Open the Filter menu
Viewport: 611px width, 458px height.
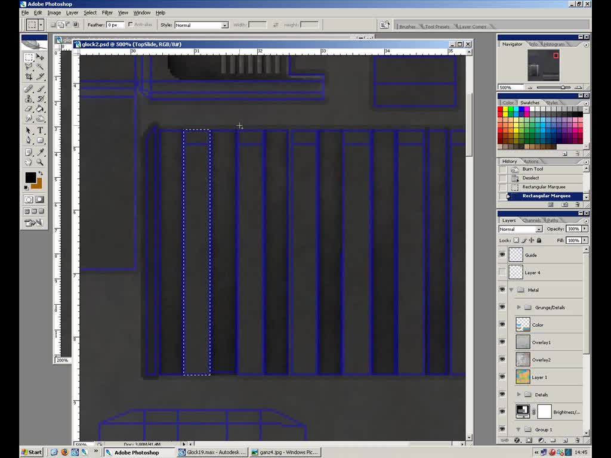pos(107,13)
